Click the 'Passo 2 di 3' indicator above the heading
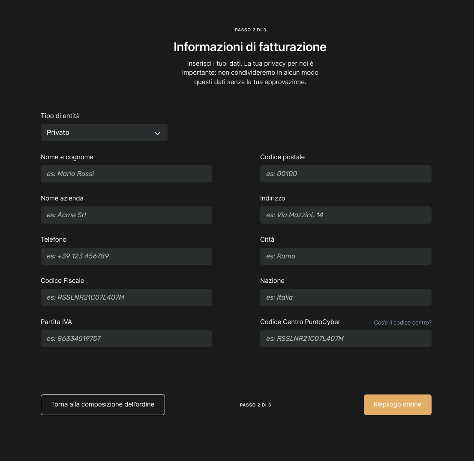The width and height of the screenshot is (474, 461). (251, 30)
